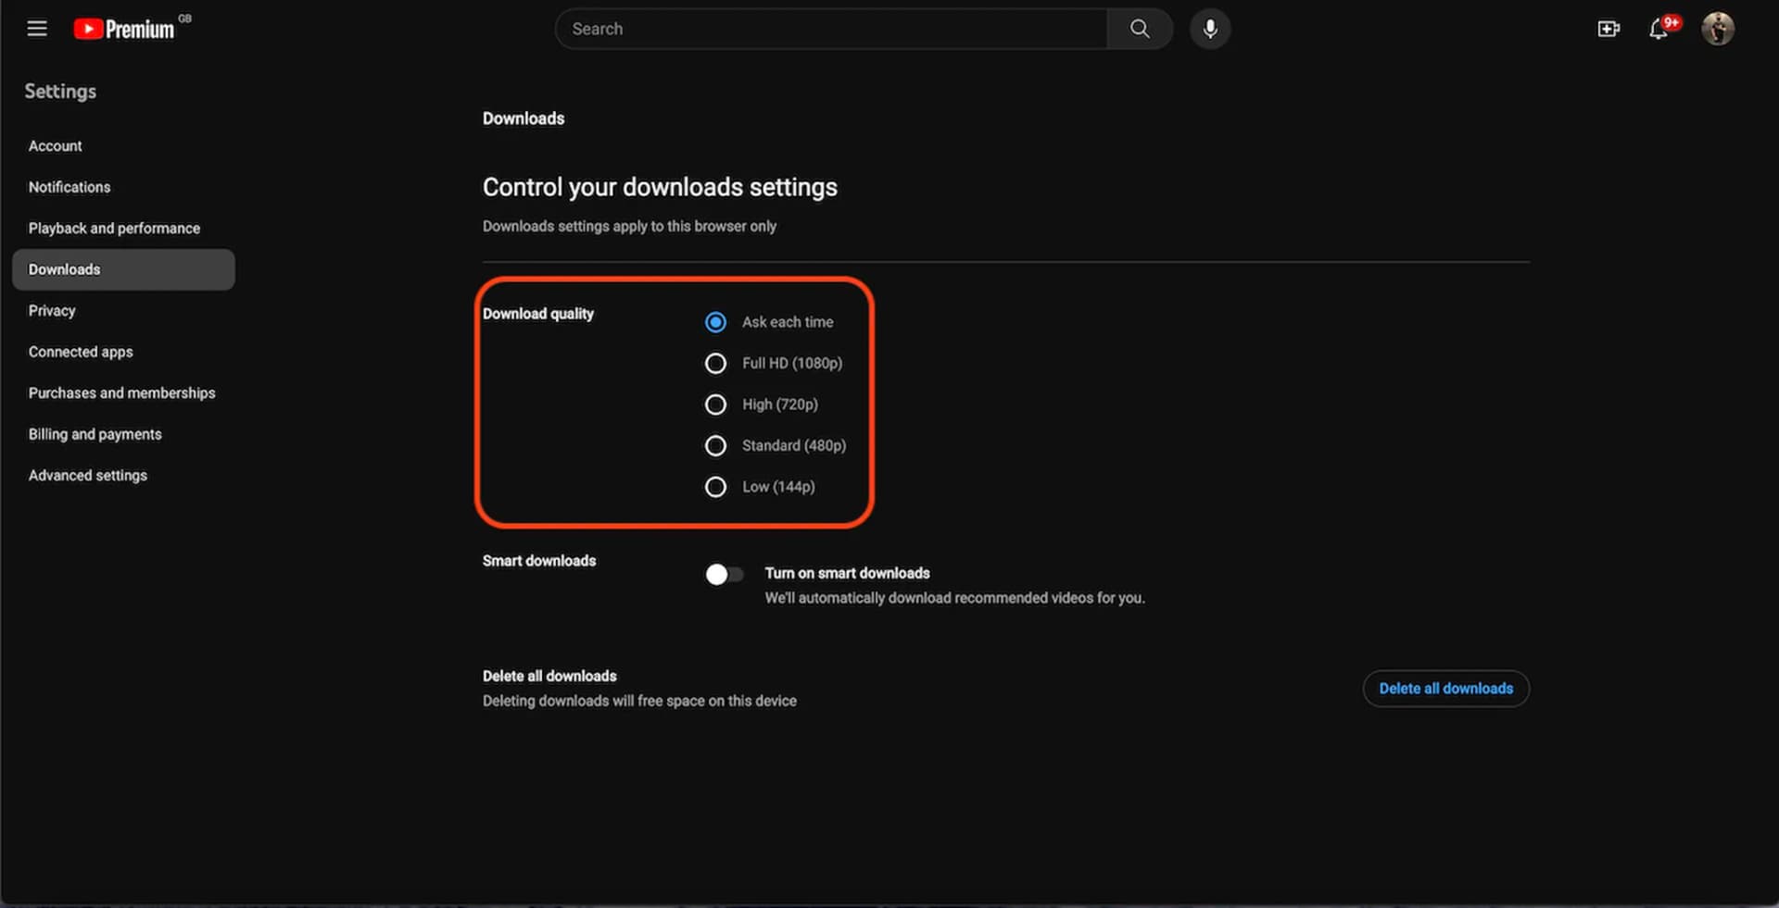Enable the smart downloads toggle
This screenshot has width=1779, height=908.
(x=725, y=575)
